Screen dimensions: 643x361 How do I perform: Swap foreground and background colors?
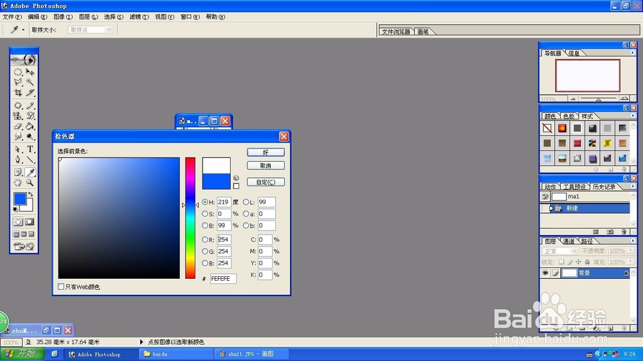(x=31, y=194)
